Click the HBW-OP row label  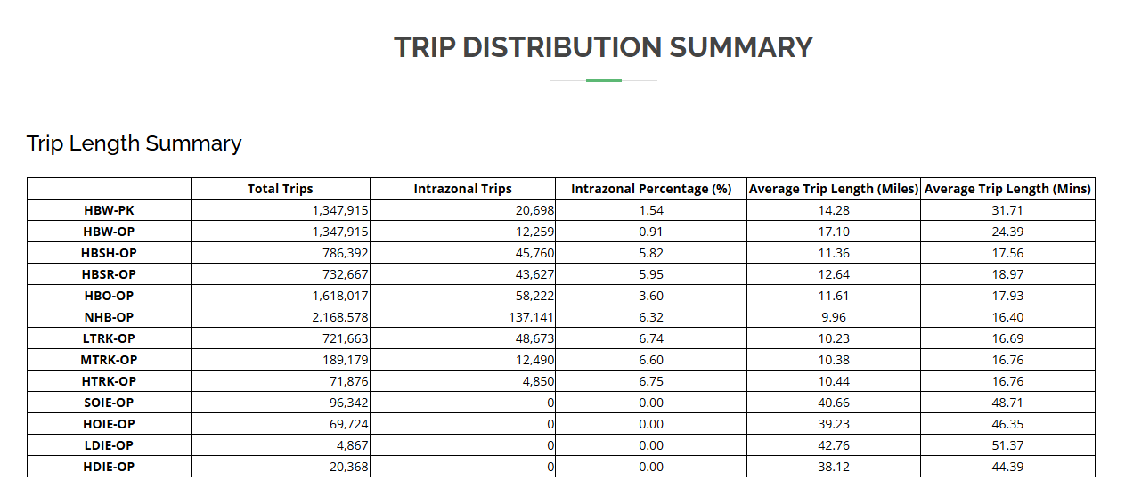click(x=109, y=232)
